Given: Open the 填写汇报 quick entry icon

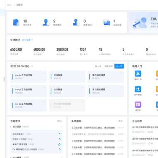Looking at the screenshot, I should (x=138, y=74).
